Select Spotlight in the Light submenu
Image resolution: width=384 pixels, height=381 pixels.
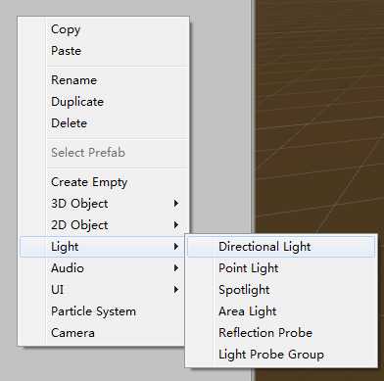click(281, 290)
